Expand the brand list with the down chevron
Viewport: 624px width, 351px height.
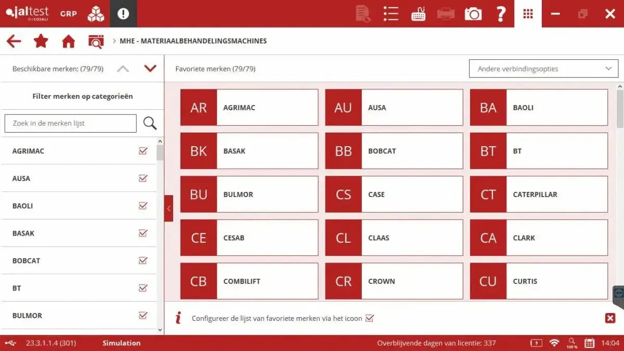(x=150, y=68)
